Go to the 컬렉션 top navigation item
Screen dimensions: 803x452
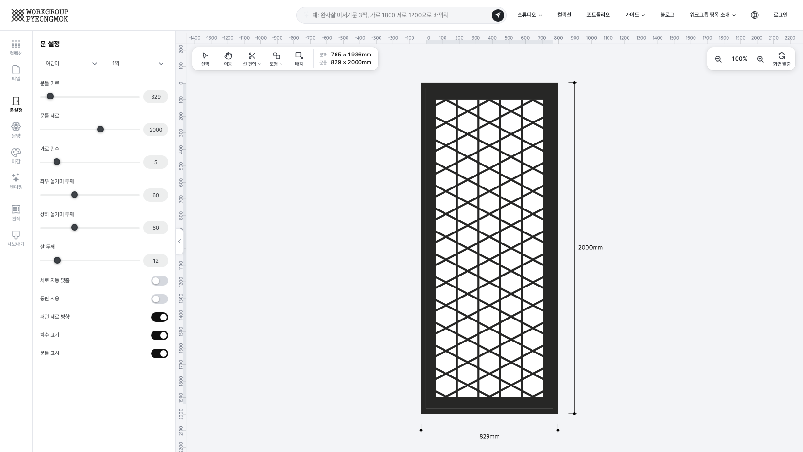[x=564, y=15]
